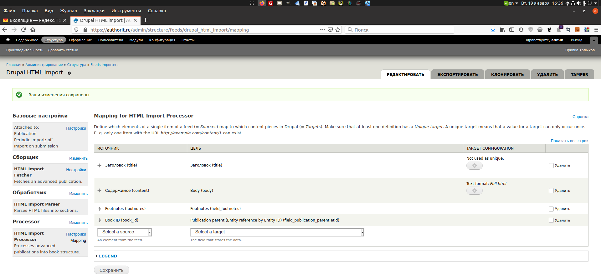Grab drag handle of Book ID row
601x279 pixels.
tap(100, 220)
